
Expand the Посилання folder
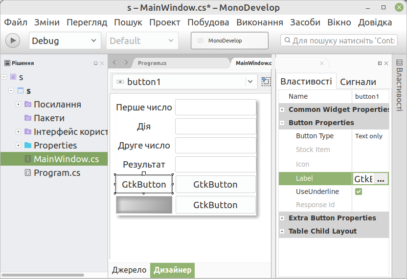coord(18,104)
